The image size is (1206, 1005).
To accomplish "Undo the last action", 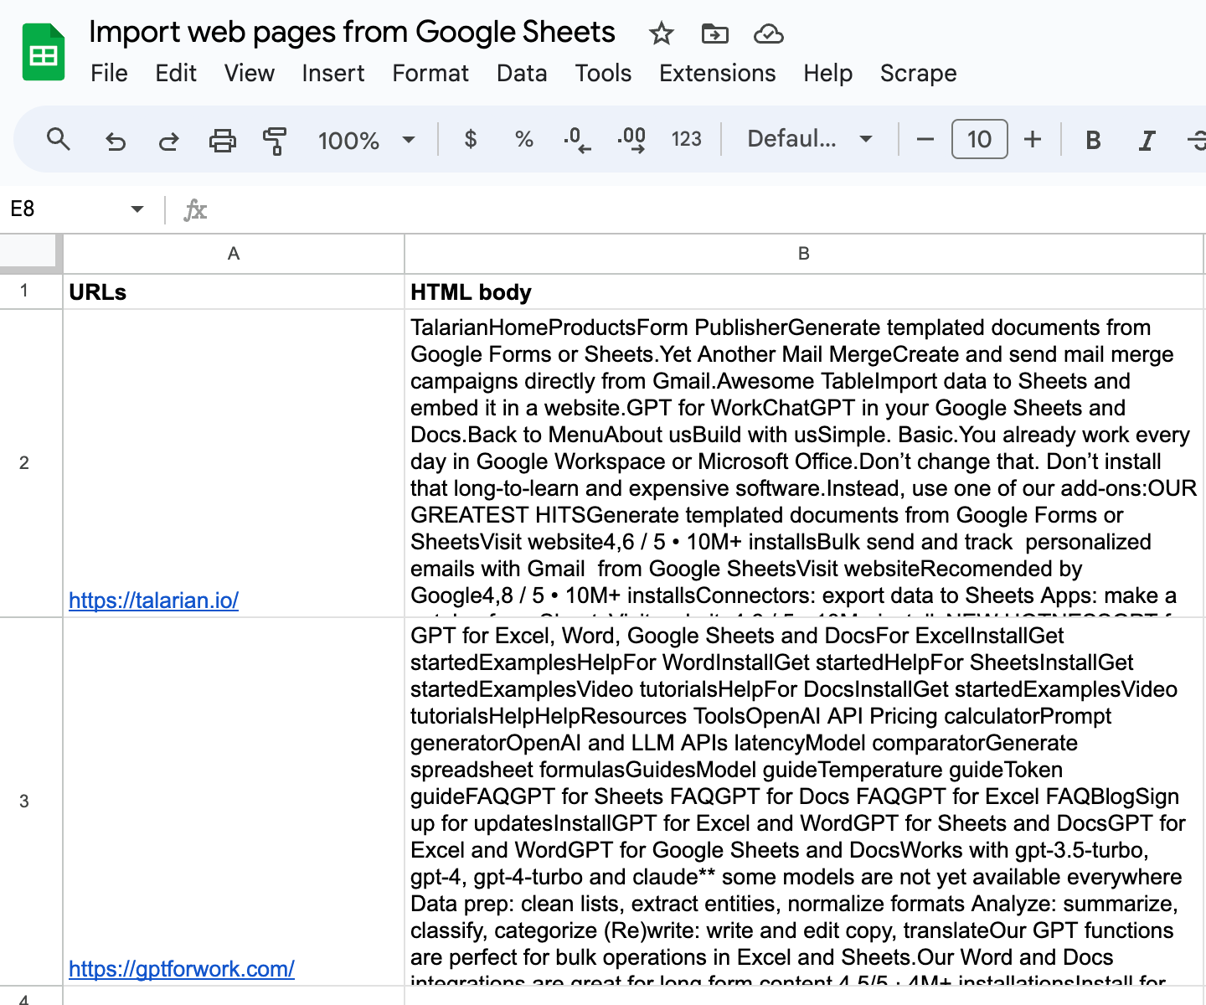I will (x=116, y=140).
